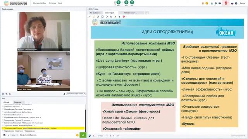Click the Russian flag language icon
Image resolution: width=248 pixels, height=139 pixels.
(232, 3)
